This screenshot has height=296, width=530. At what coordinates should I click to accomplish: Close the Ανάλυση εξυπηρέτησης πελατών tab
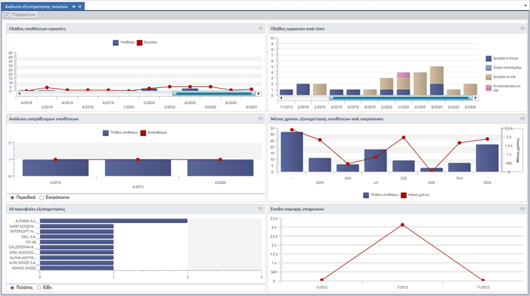coord(80,7)
